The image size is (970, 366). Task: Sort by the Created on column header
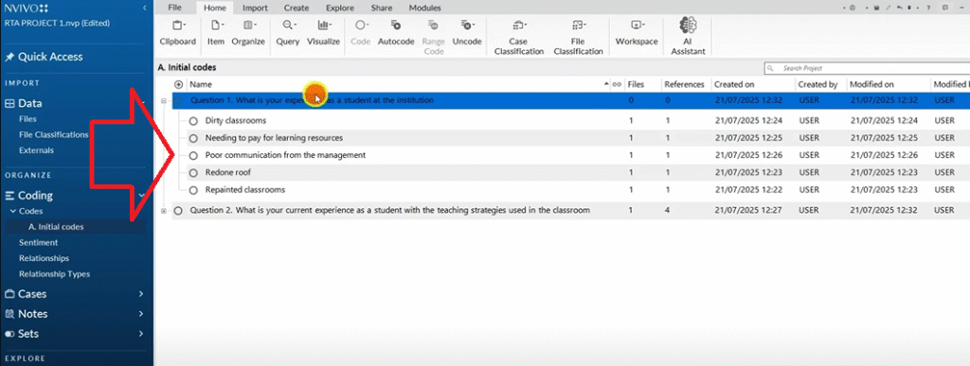click(734, 84)
